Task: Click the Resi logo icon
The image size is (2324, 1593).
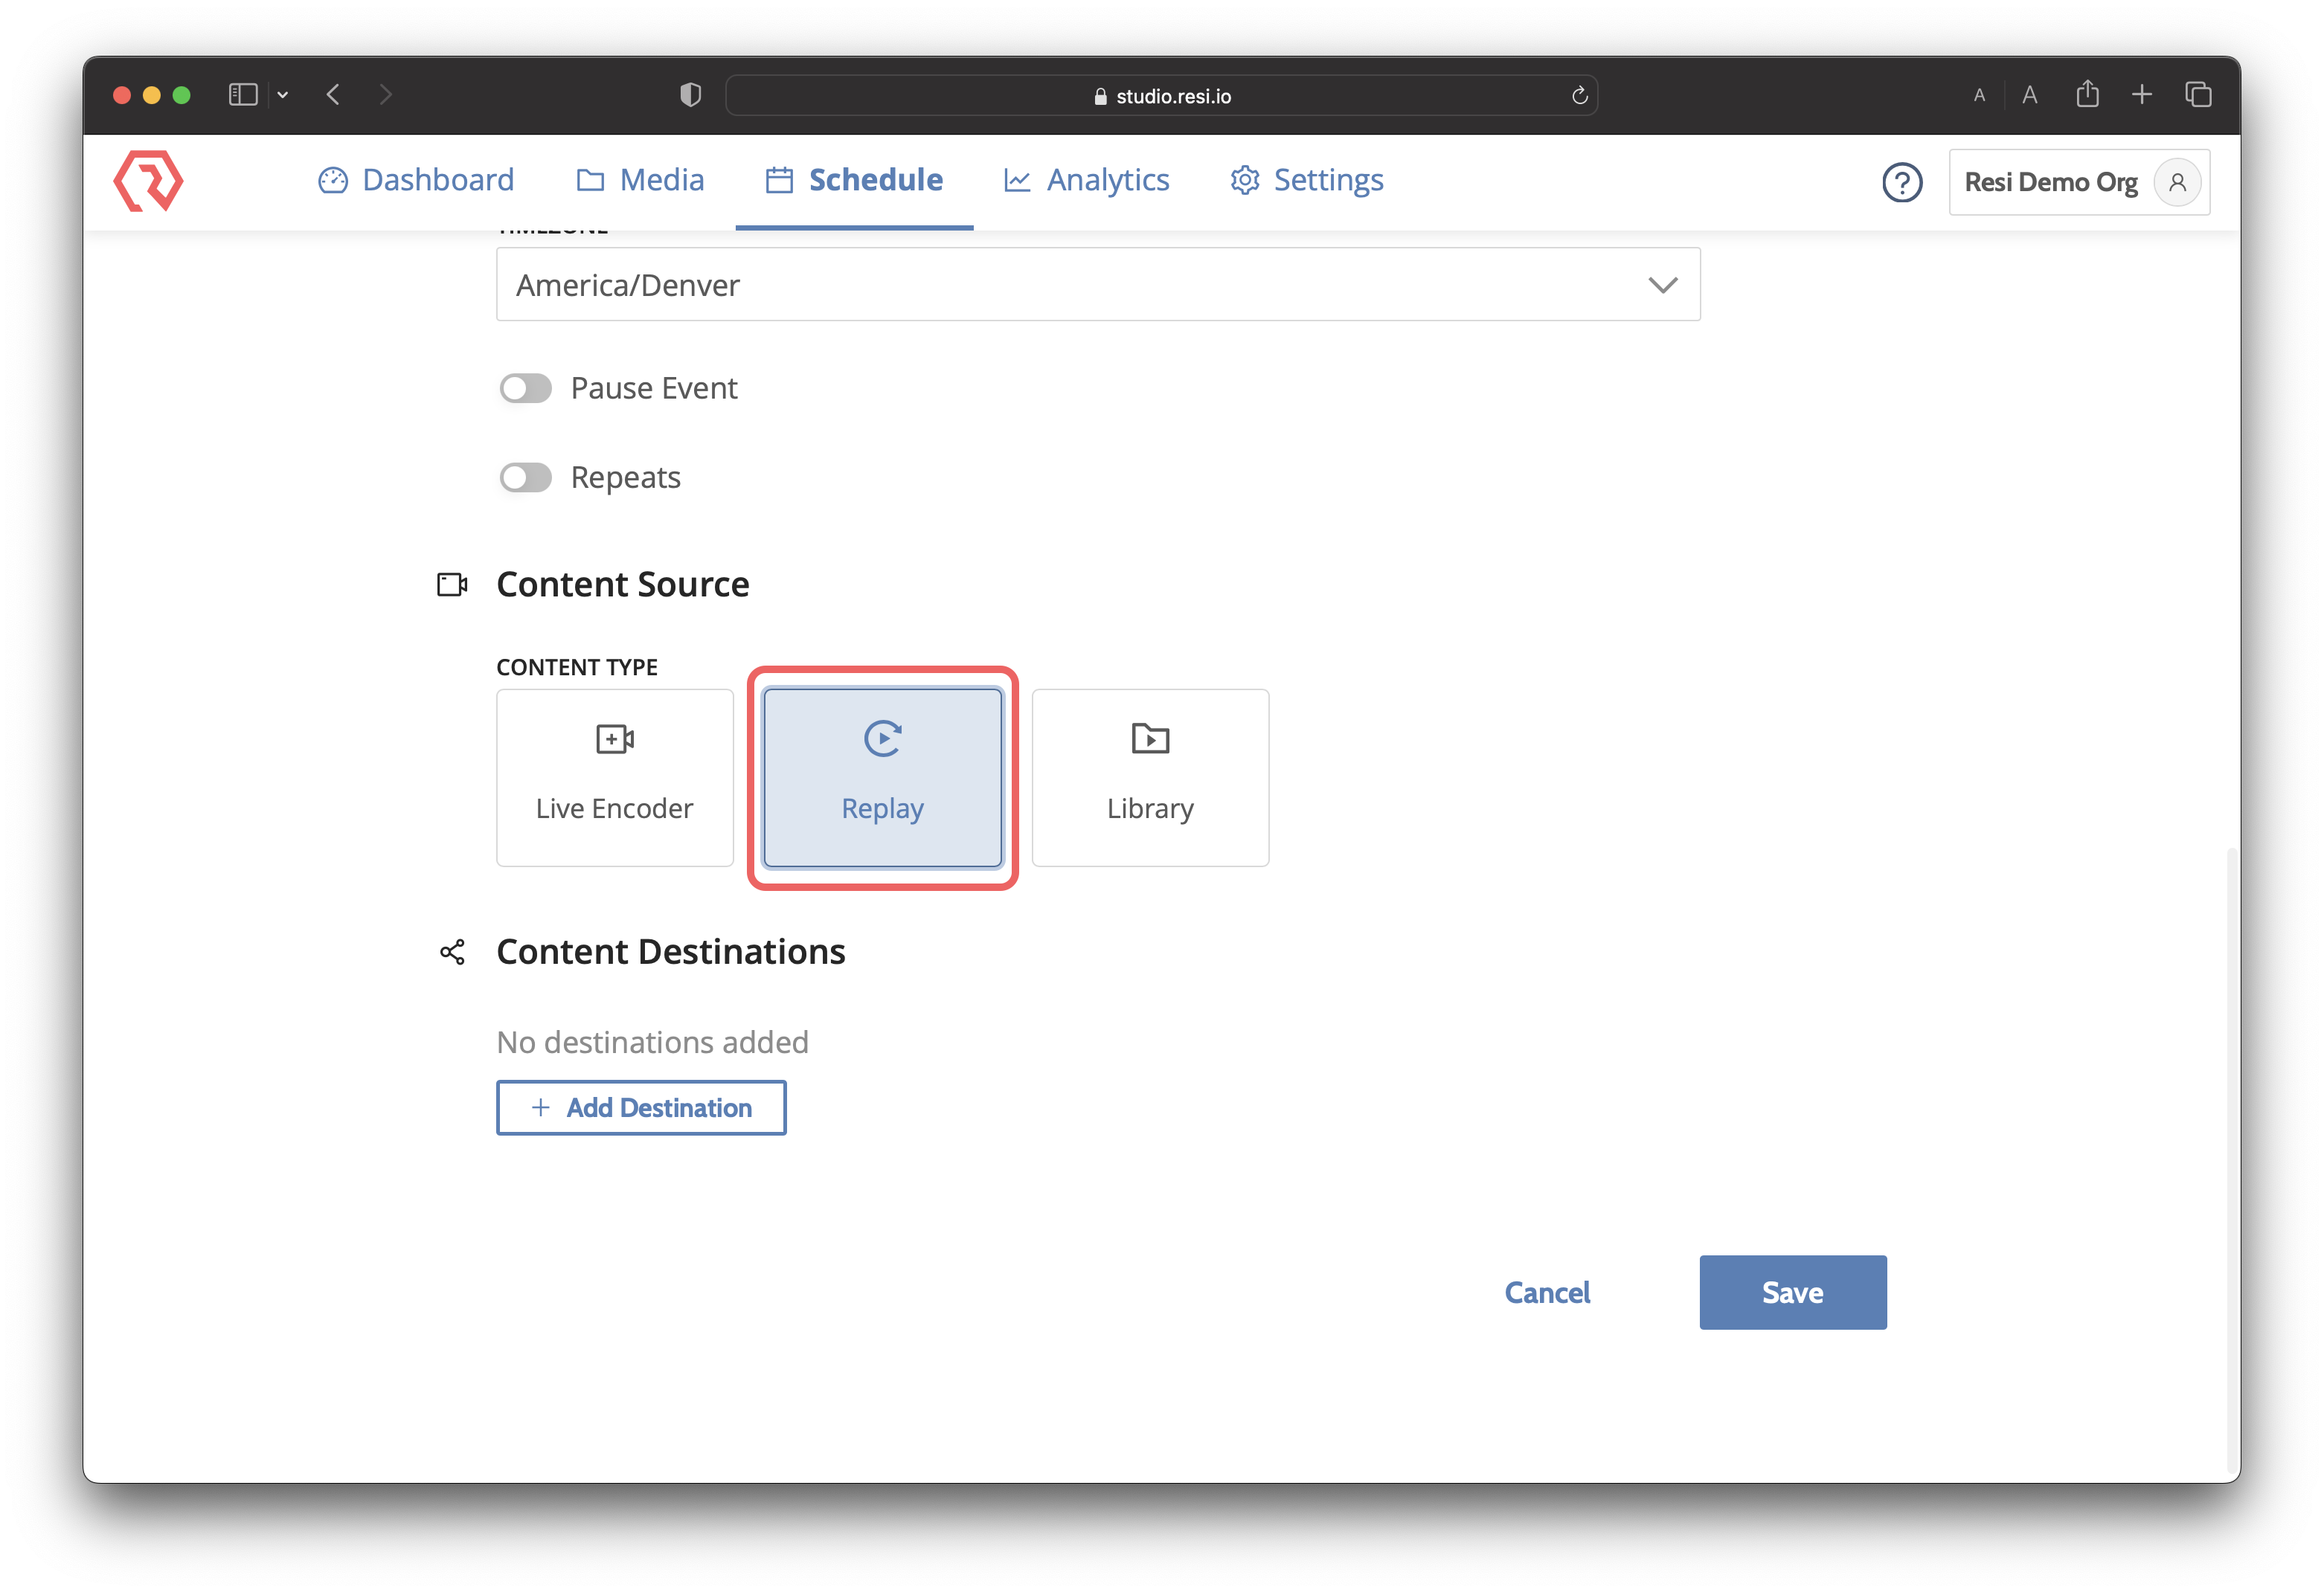Action: (148, 181)
